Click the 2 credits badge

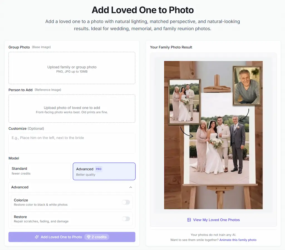tap(97, 237)
